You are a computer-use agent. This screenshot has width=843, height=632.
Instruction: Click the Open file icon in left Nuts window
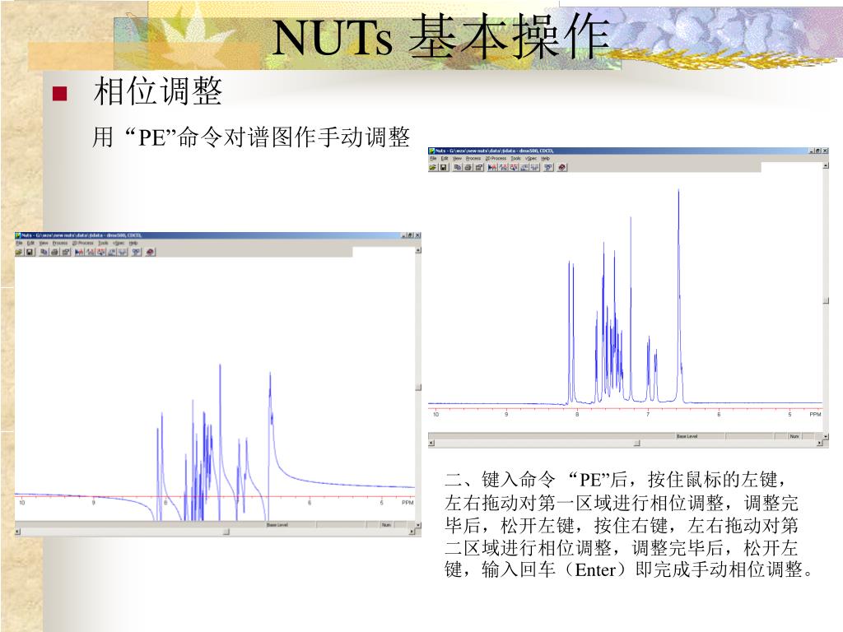click(x=20, y=252)
